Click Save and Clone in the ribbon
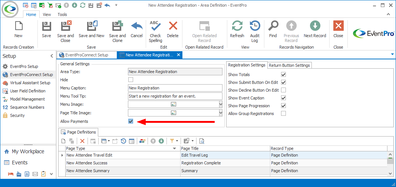Image resolution: width=396 pixels, height=187 pixels. (x=118, y=32)
